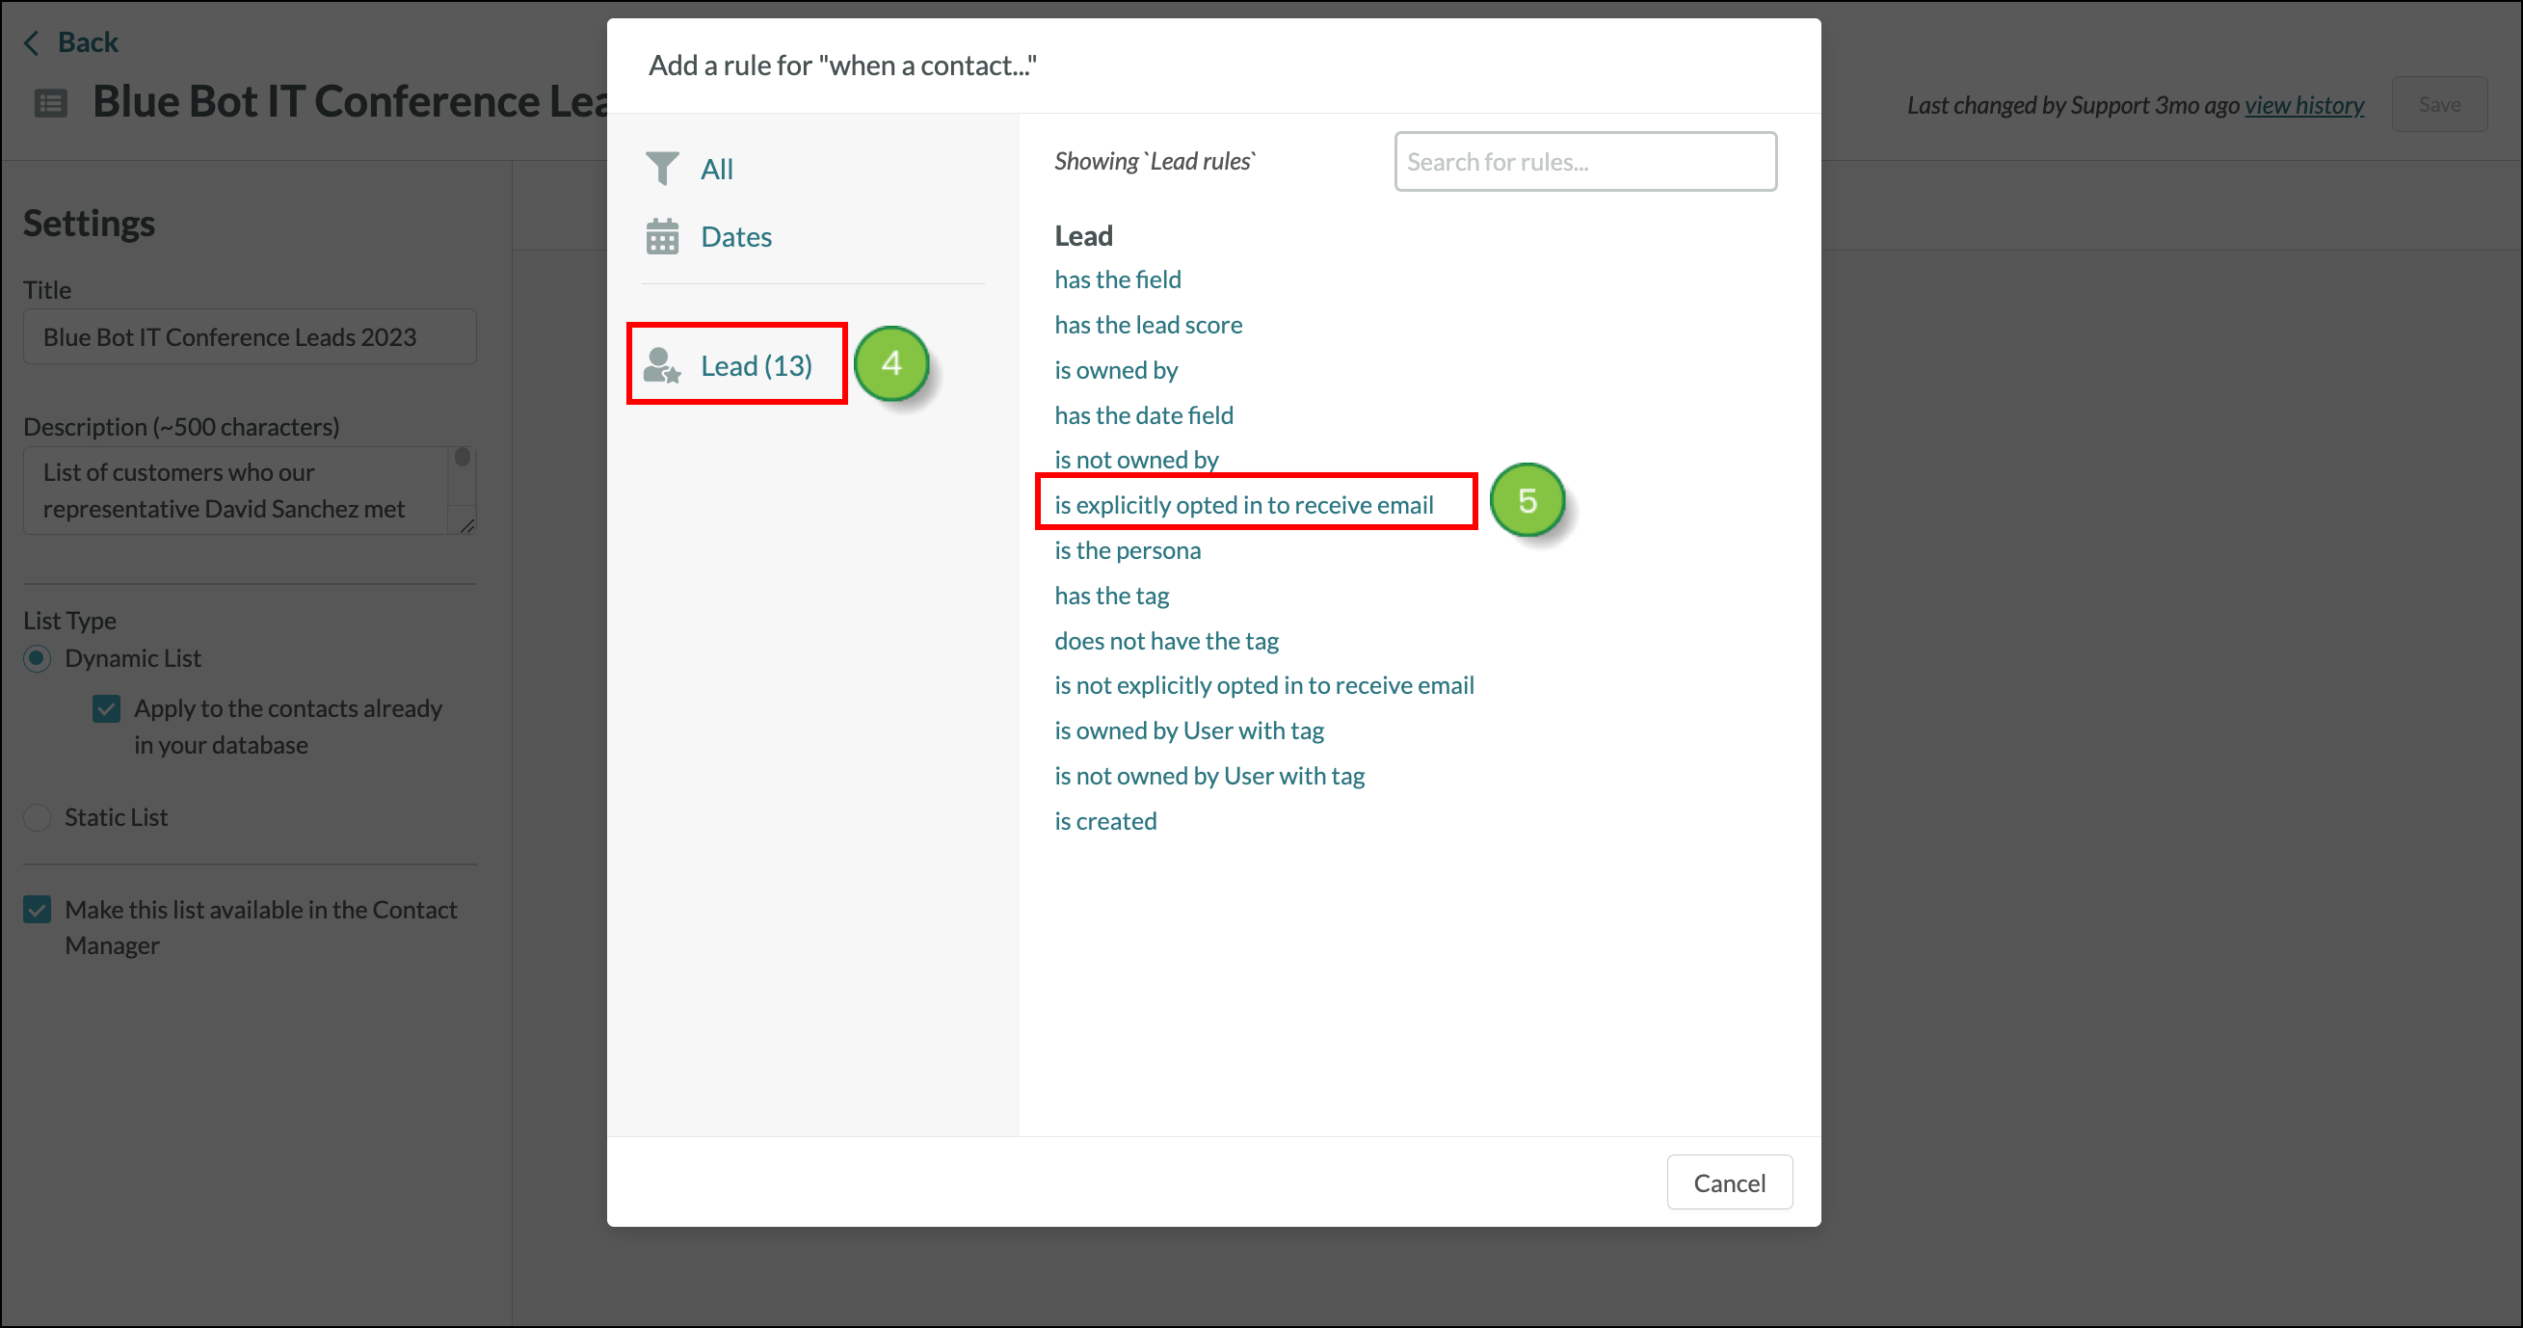
Task: Select the All rules category
Action: (x=716, y=169)
